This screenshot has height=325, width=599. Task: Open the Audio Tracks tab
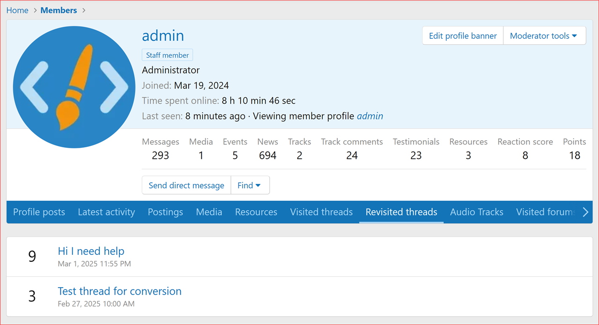[x=477, y=212]
